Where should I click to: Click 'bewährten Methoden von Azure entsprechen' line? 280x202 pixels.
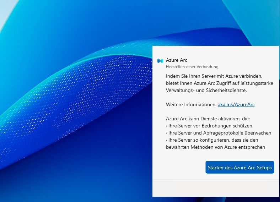216,147
